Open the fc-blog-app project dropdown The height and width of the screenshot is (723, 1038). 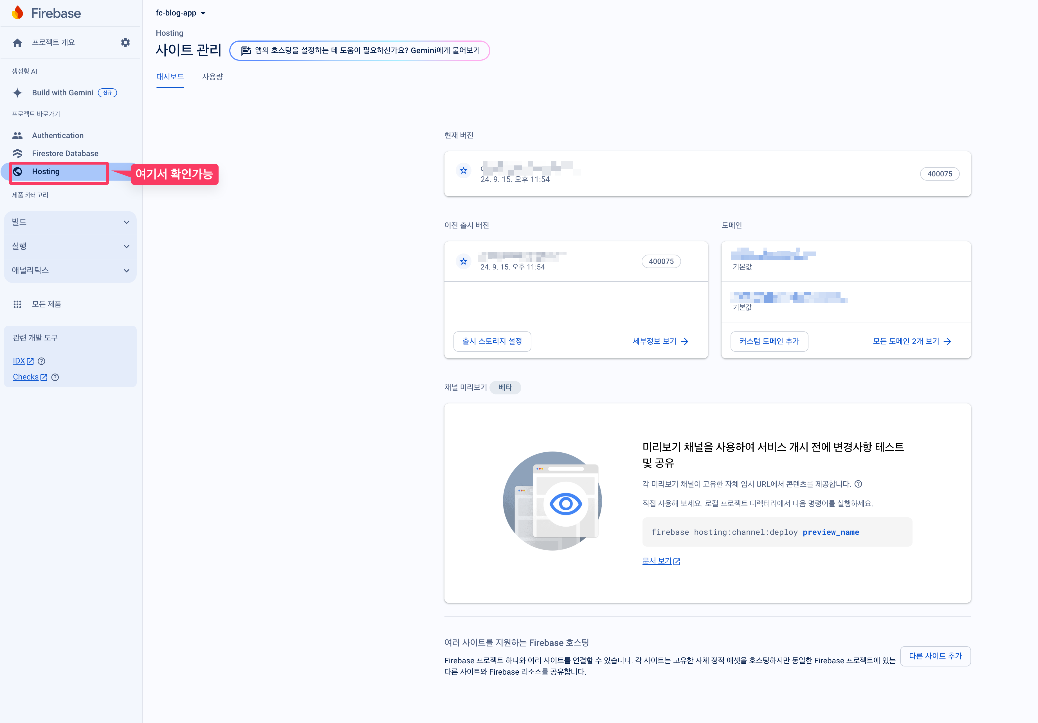pos(181,13)
